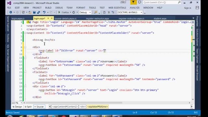Pin the login.aspx tab
This screenshot has height=117, width=208.
[x=48, y=18]
